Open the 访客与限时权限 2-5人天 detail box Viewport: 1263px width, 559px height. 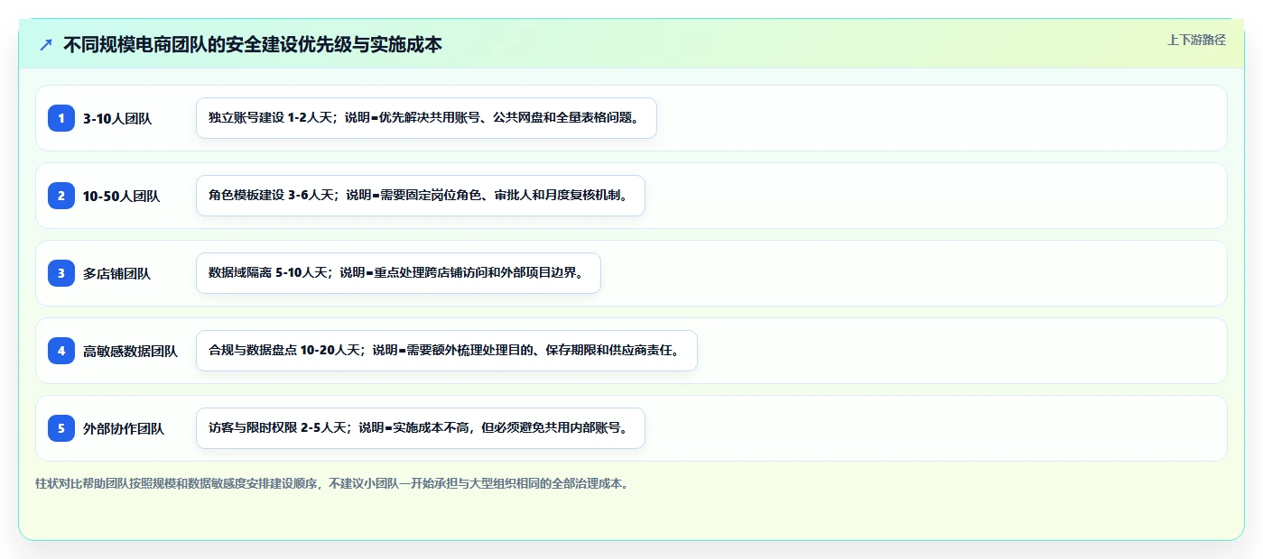tap(421, 428)
